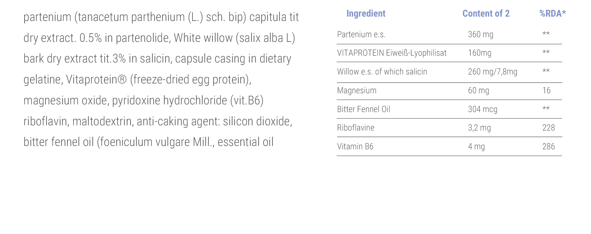Select the "260 mg/7,8mg" content value

point(492,72)
